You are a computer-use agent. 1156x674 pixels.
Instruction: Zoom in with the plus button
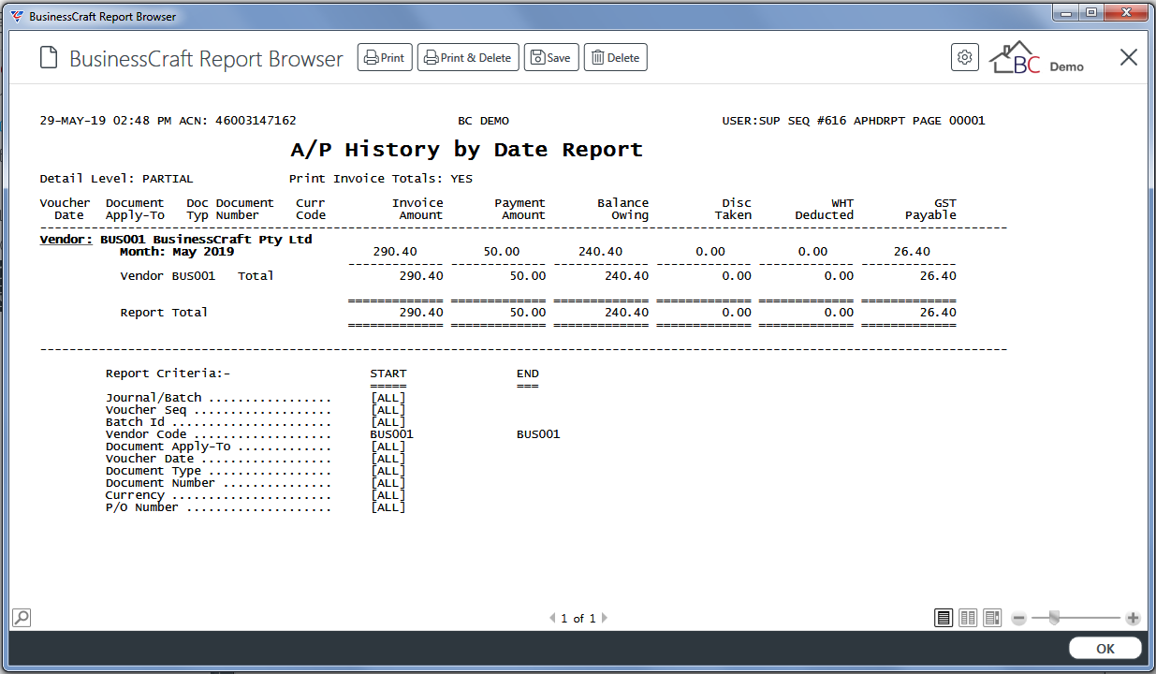pos(1133,618)
